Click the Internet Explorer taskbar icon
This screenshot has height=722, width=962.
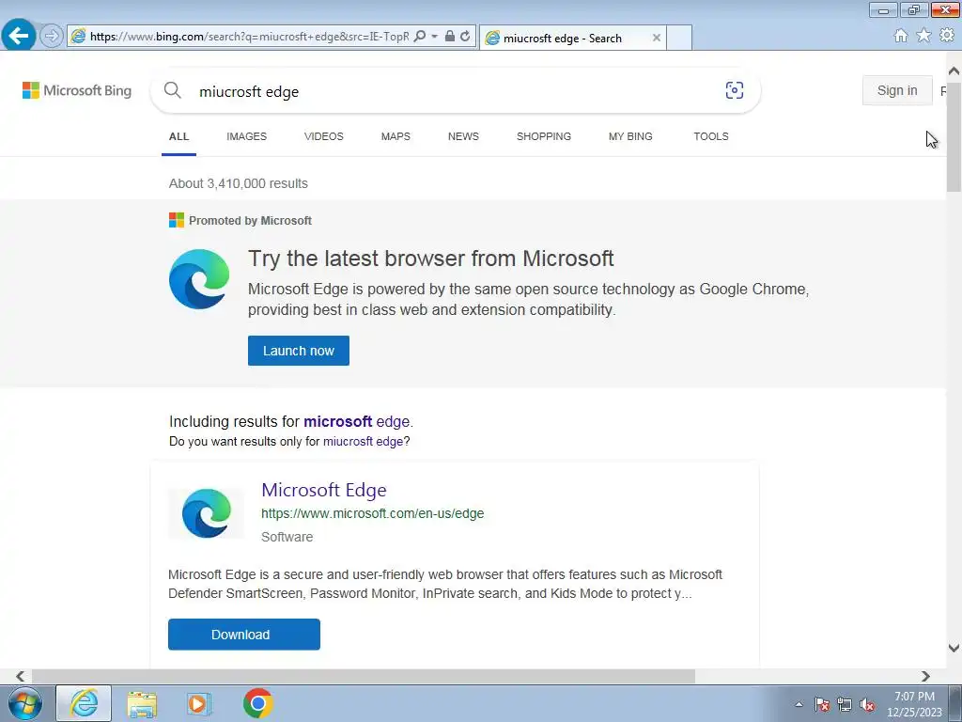[x=84, y=703]
